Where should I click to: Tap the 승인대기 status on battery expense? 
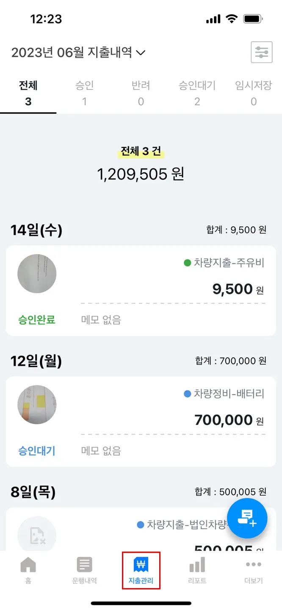pyautogui.click(x=37, y=451)
